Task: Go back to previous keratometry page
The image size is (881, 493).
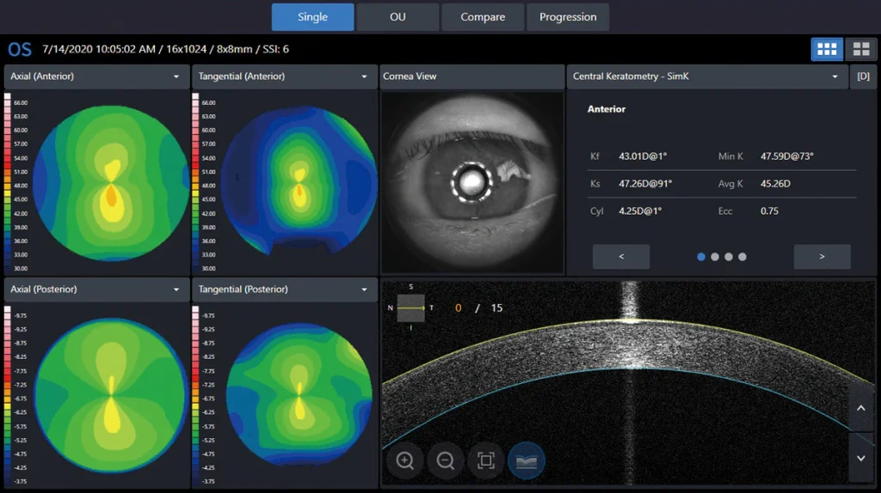Action: coord(621,257)
